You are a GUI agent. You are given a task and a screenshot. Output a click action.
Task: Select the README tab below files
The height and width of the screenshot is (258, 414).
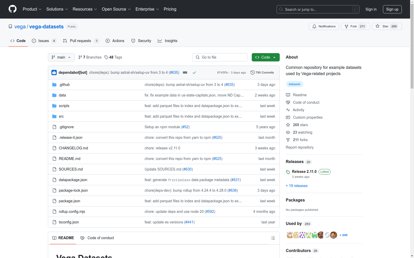(x=63, y=238)
